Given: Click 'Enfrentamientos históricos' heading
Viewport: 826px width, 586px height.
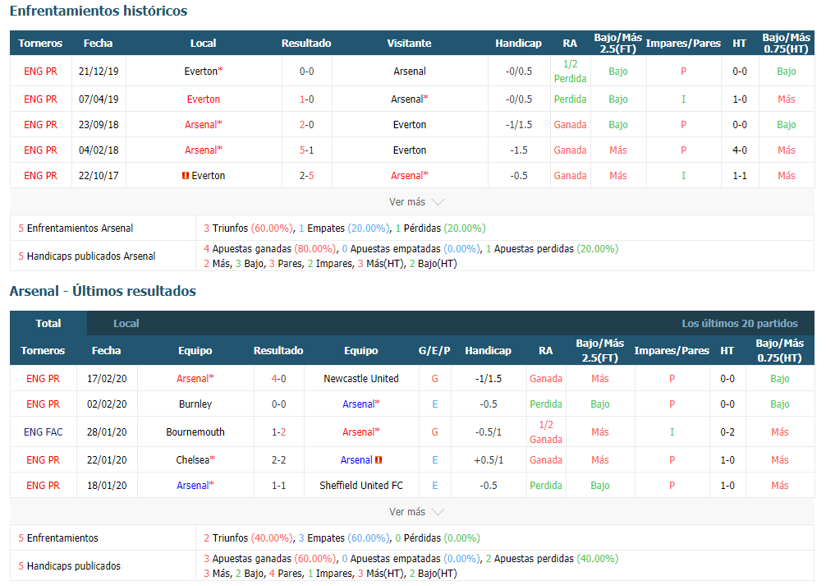Looking at the screenshot, I should [x=99, y=11].
